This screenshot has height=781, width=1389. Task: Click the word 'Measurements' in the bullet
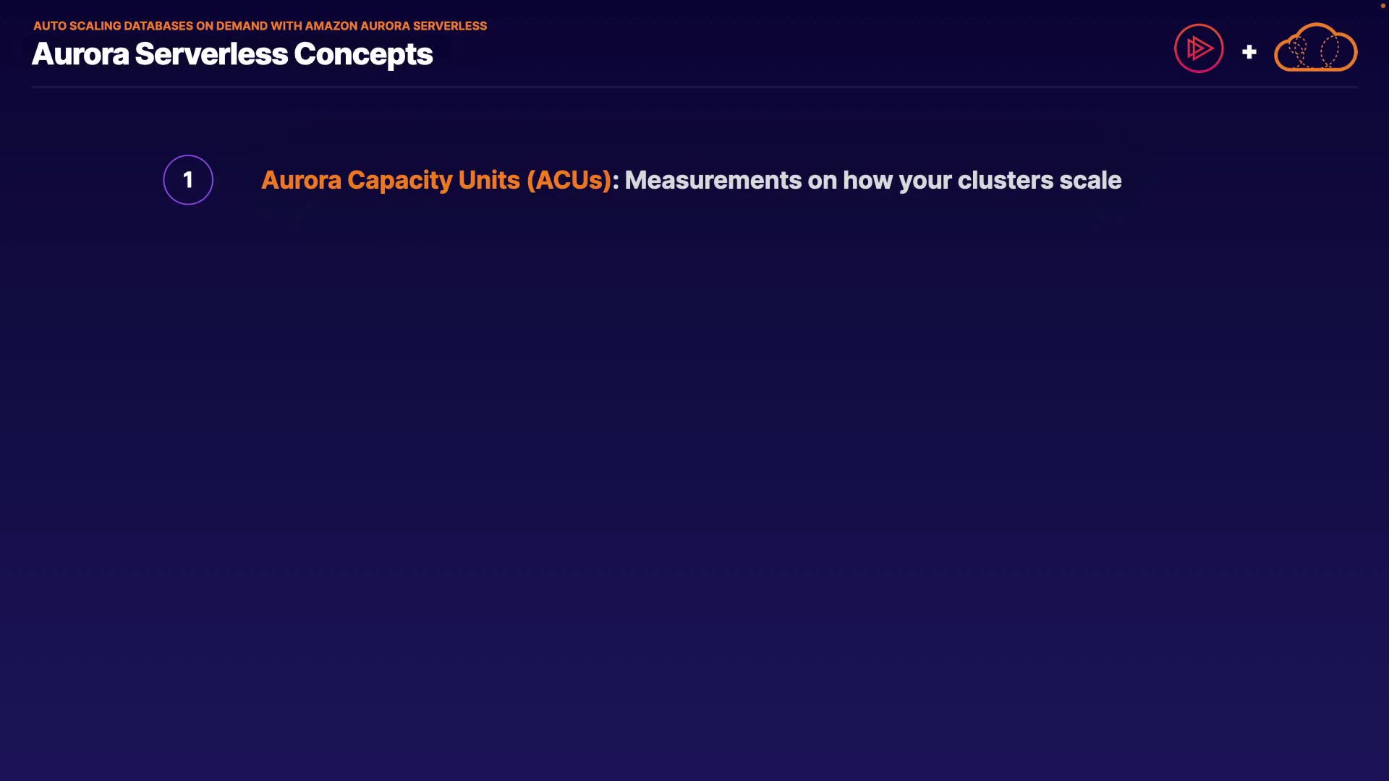click(713, 180)
